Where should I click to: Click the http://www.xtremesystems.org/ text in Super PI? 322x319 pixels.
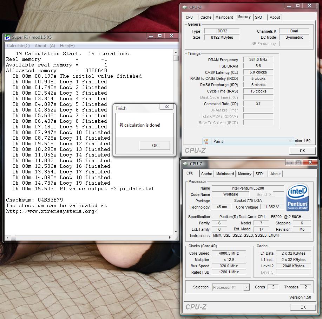pyautogui.click(x=52, y=211)
